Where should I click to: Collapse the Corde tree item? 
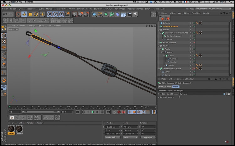[164, 56]
